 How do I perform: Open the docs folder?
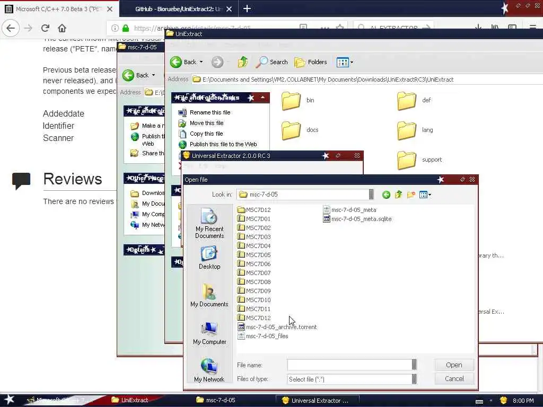pyautogui.click(x=300, y=130)
